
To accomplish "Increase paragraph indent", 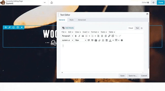I will [92, 40].
